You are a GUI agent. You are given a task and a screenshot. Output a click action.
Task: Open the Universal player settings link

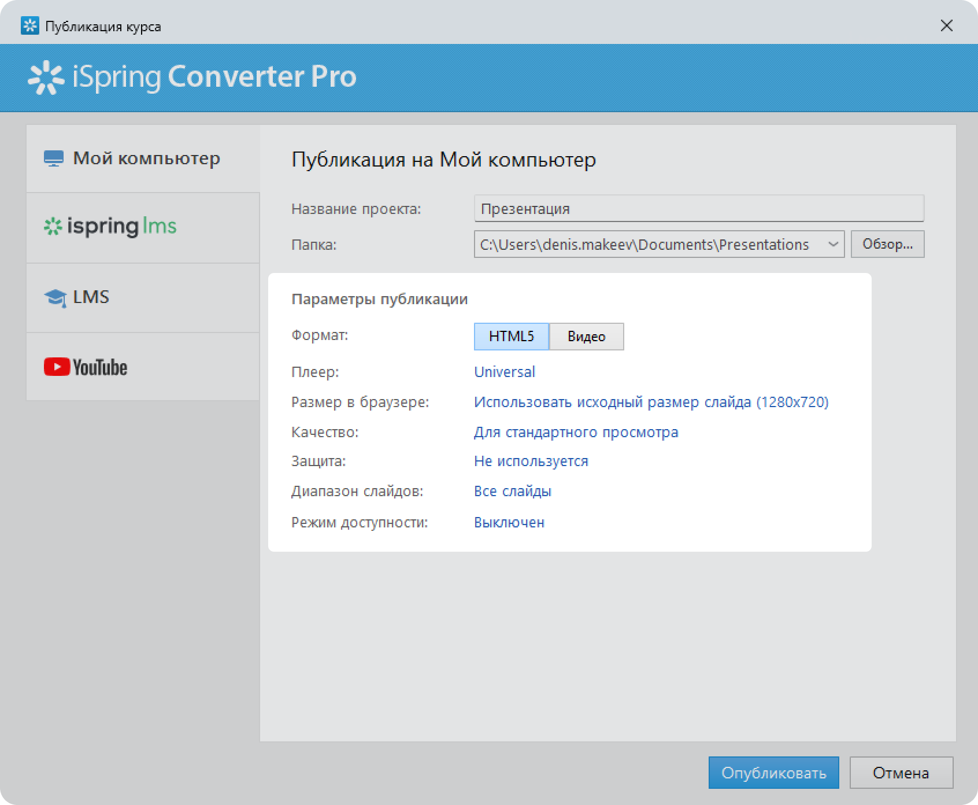[x=505, y=372]
